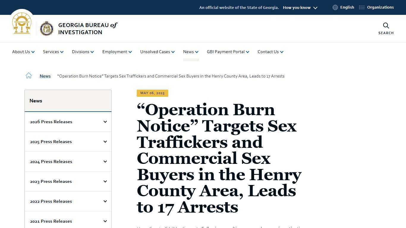Click the News breadcrumb link
The height and width of the screenshot is (228, 406).
click(45, 76)
